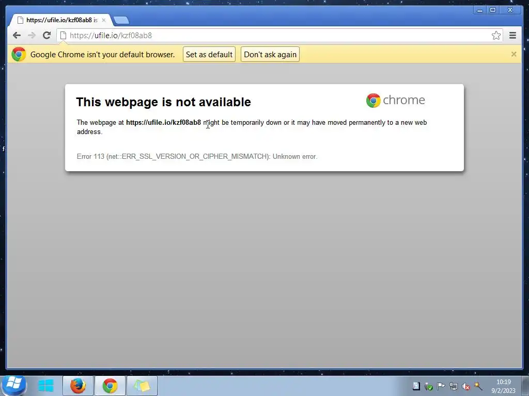This screenshot has height=396, width=529.
Task: Select the ufile.io/kzf08ab8 tab
Action: [x=60, y=20]
